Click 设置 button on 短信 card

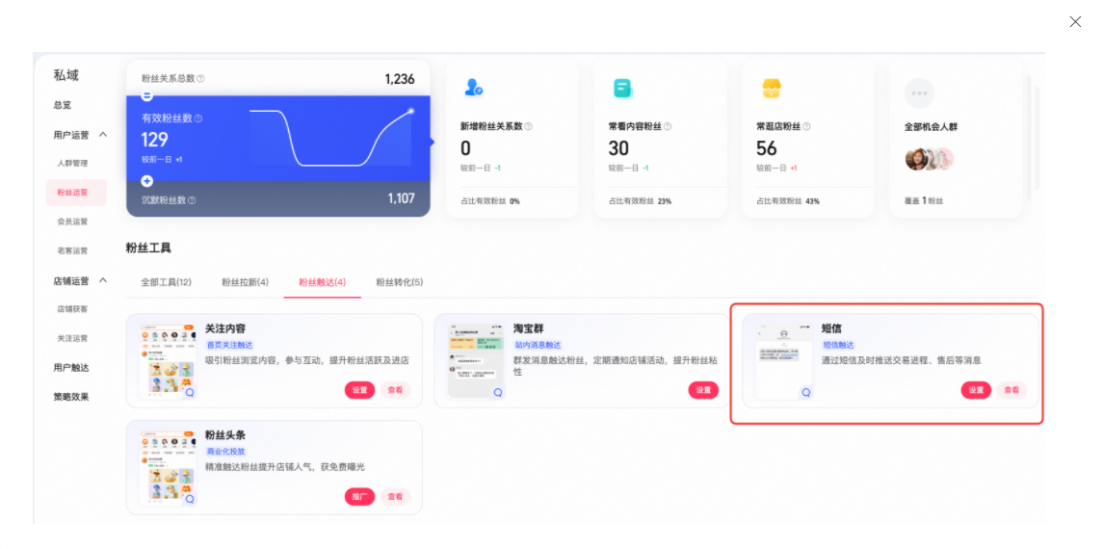tap(976, 390)
